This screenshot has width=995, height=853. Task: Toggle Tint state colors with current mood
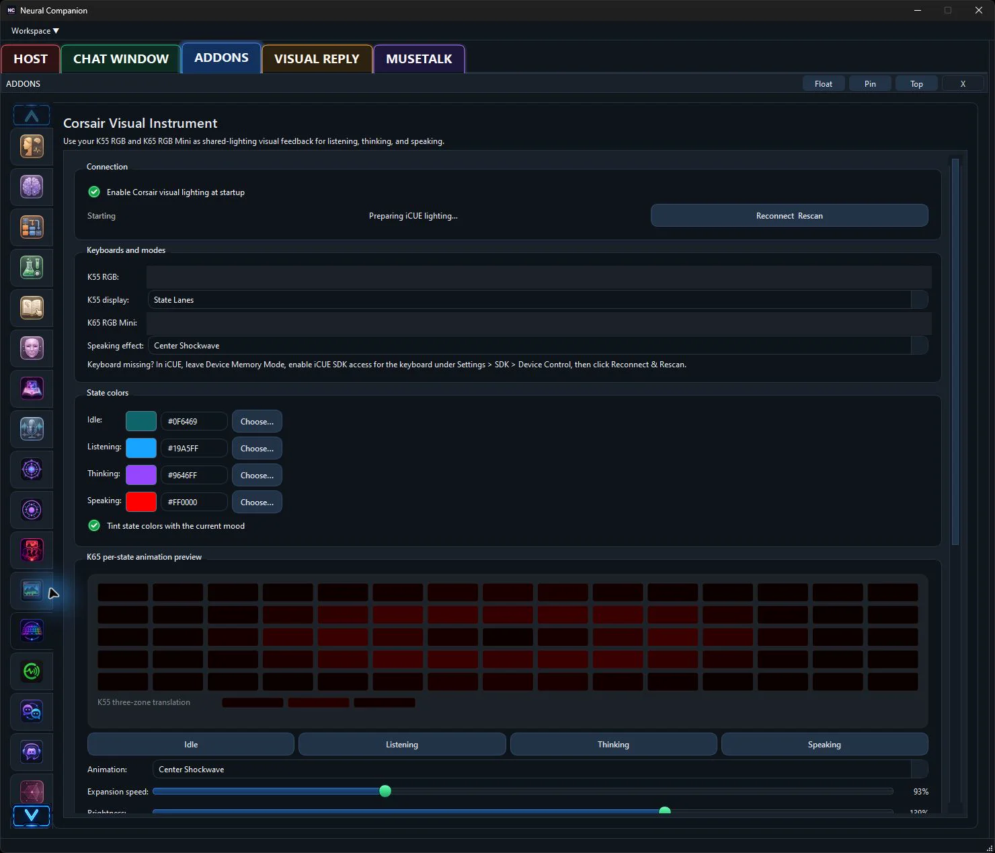[x=94, y=525]
